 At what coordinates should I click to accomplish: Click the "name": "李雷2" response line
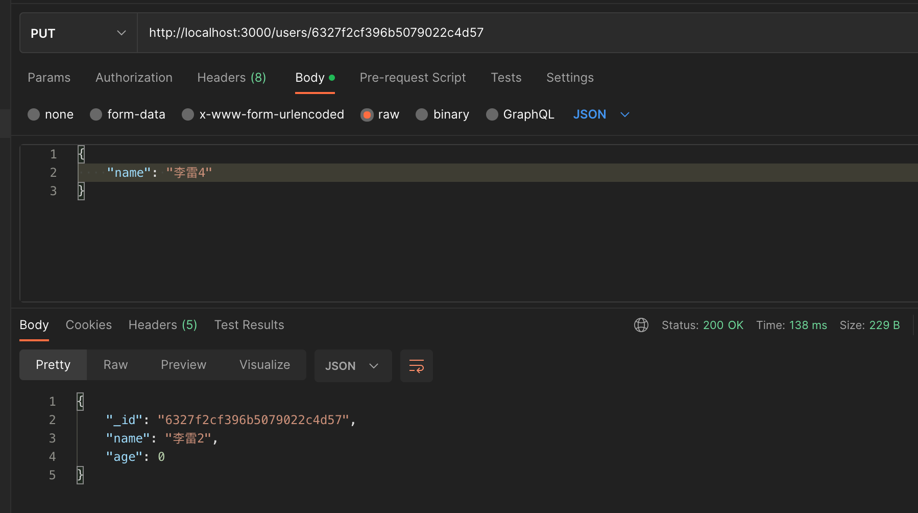pyautogui.click(x=162, y=438)
